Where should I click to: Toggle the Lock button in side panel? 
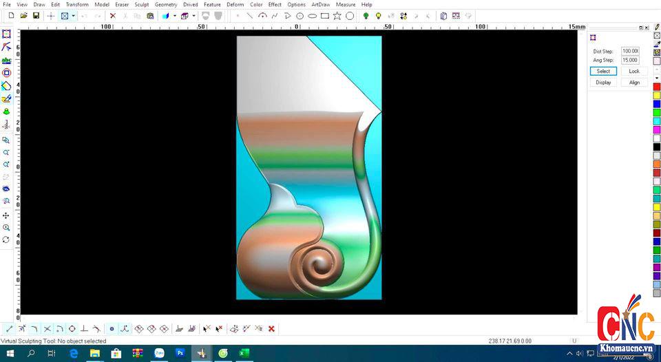coord(634,72)
